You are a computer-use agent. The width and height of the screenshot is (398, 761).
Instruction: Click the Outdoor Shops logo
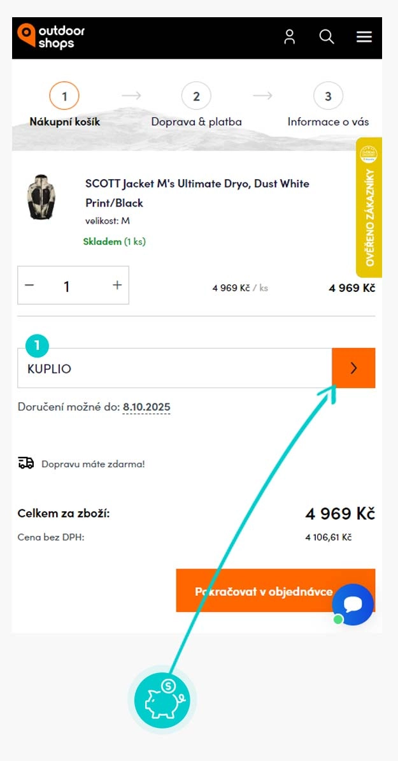(x=51, y=37)
